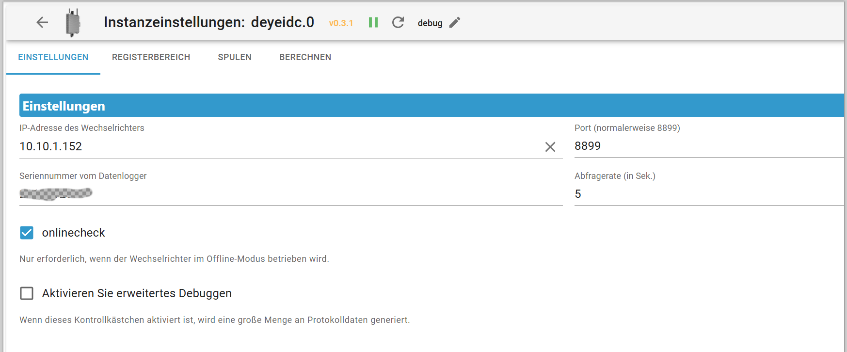Disable the onlinecheck checkbox
This screenshot has height=352, width=847.
point(27,233)
